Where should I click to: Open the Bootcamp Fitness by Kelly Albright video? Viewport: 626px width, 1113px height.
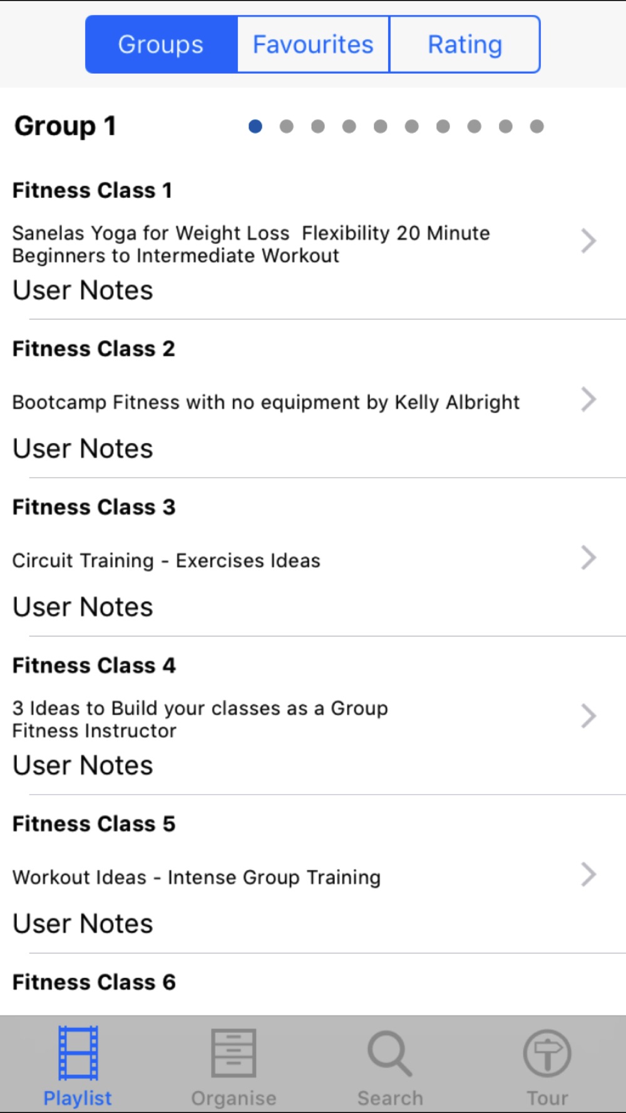(x=266, y=403)
